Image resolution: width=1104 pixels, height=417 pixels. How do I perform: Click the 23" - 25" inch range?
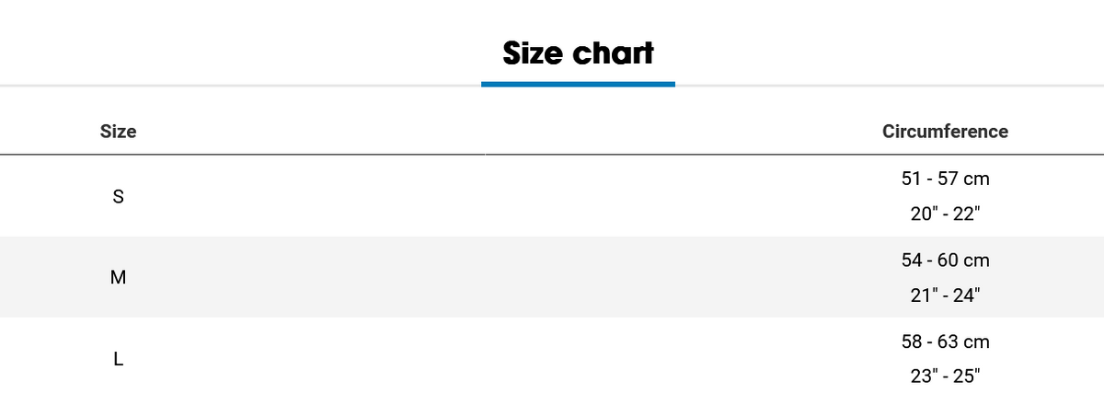(x=945, y=376)
